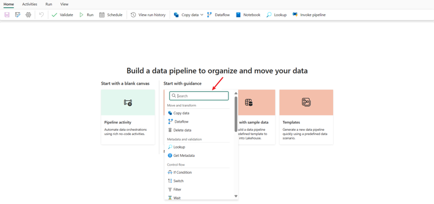434x204 pixels.
Task: Add a Notebook activity from toolbar
Action: pyautogui.click(x=248, y=15)
